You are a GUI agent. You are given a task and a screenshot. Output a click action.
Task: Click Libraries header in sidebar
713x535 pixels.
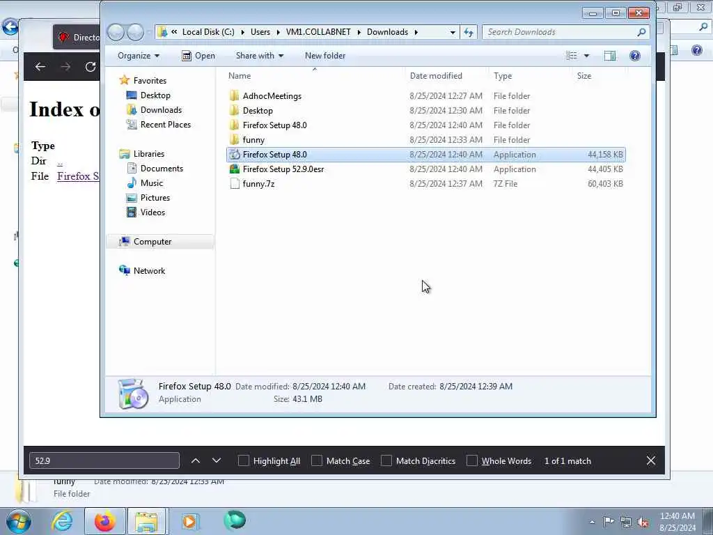click(149, 154)
